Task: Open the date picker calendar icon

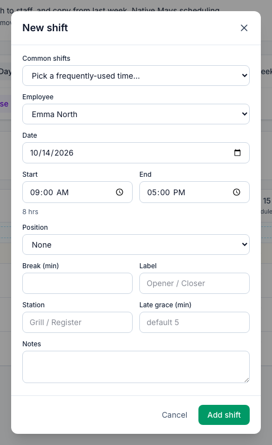Action: (x=237, y=153)
